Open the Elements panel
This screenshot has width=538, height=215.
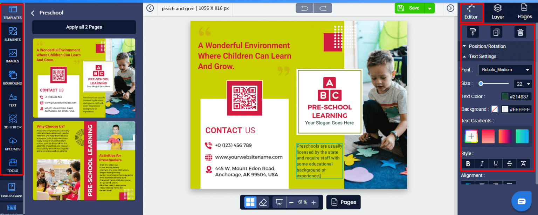12,34
